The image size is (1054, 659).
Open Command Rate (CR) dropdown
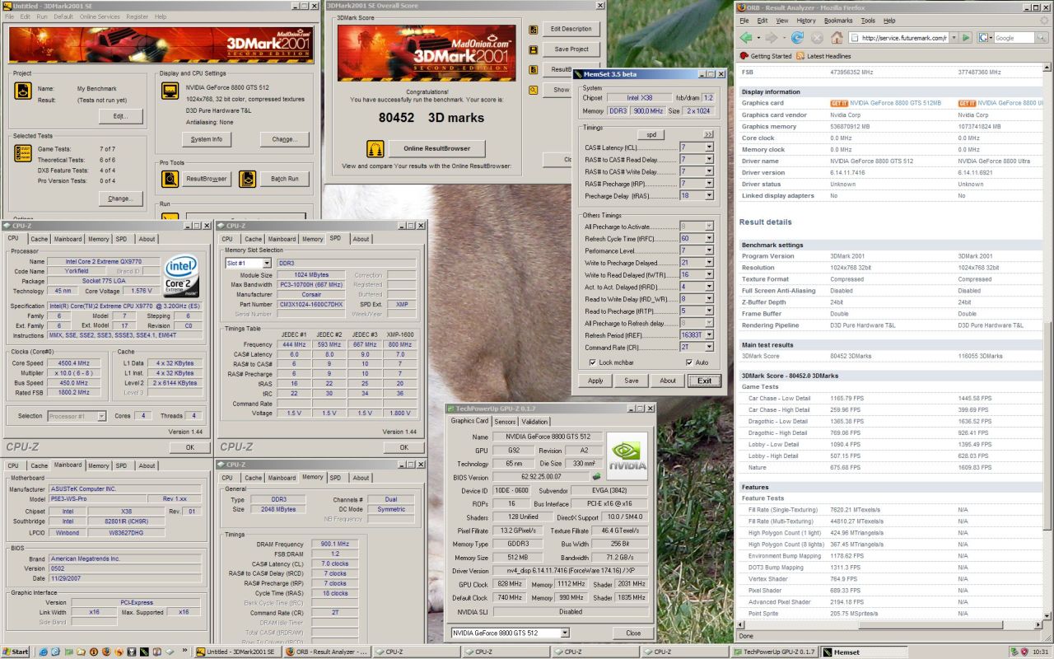click(709, 348)
